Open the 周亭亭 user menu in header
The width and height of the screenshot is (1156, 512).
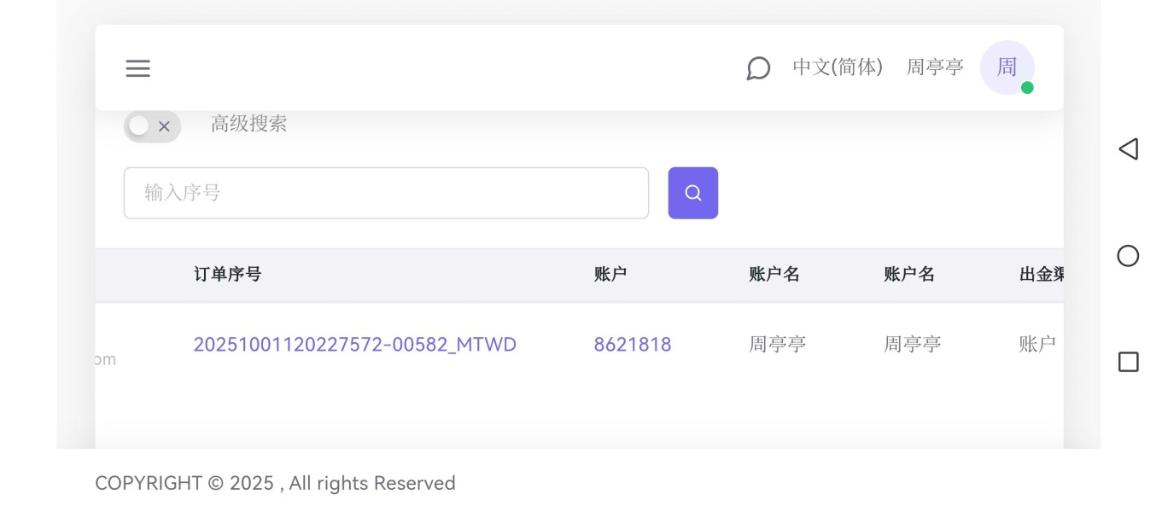934,67
